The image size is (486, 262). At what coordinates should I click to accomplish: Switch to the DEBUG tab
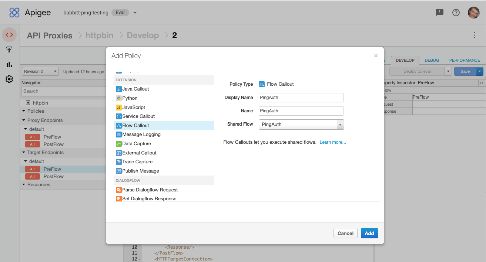click(432, 60)
